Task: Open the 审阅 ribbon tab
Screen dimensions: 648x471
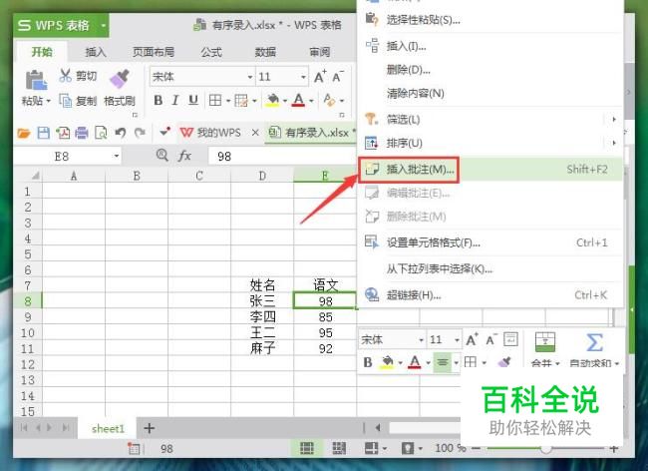Action: click(x=320, y=52)
